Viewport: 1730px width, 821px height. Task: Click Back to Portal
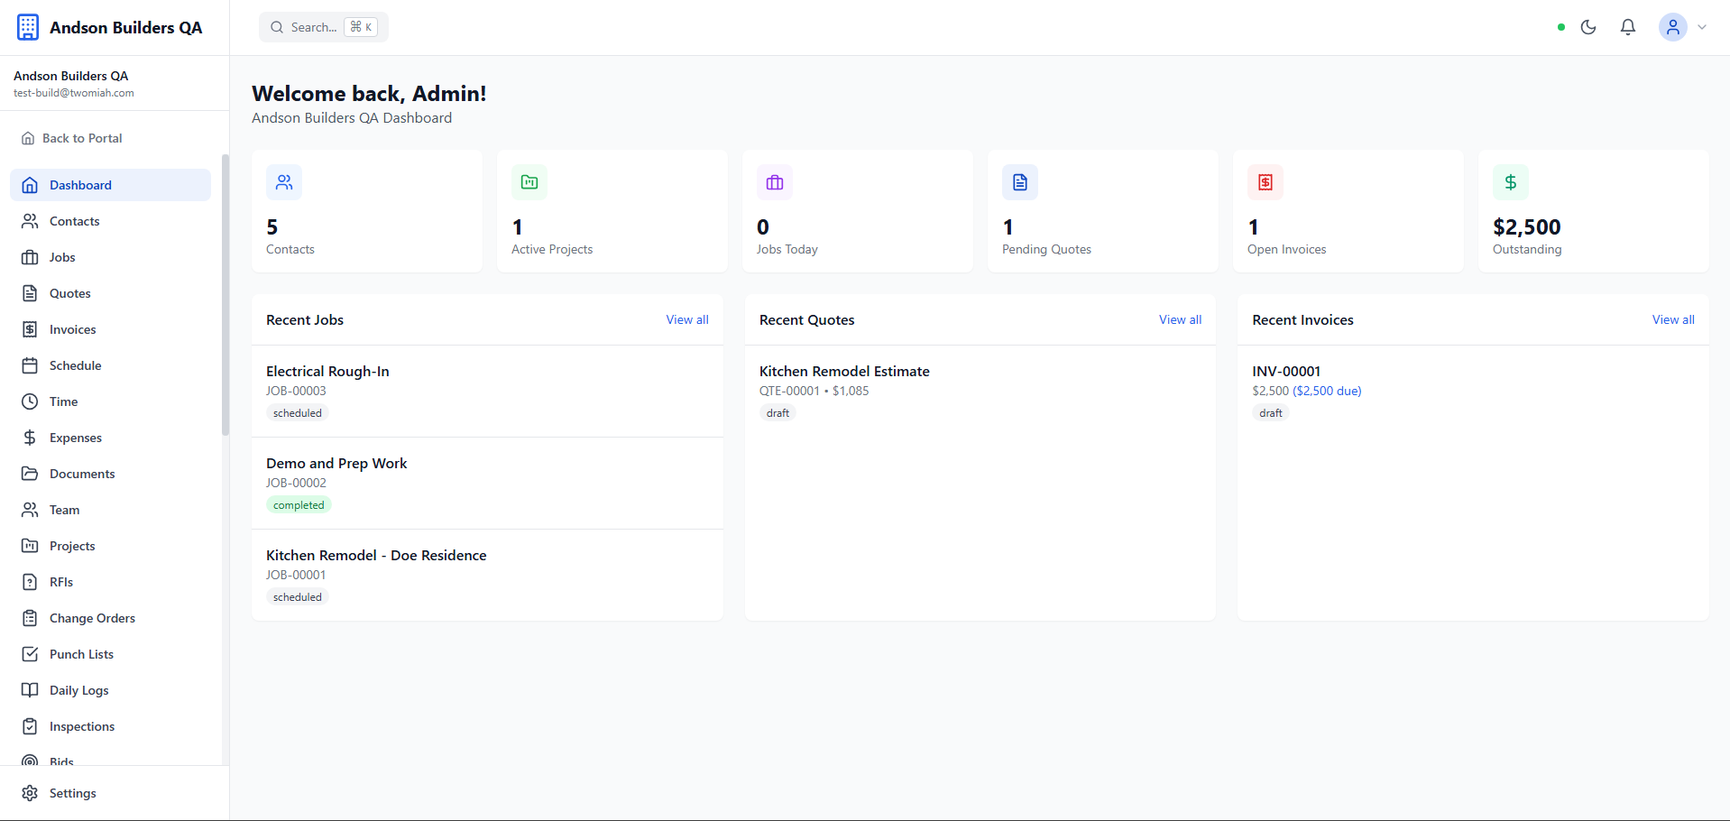click(x=81, y=138)
